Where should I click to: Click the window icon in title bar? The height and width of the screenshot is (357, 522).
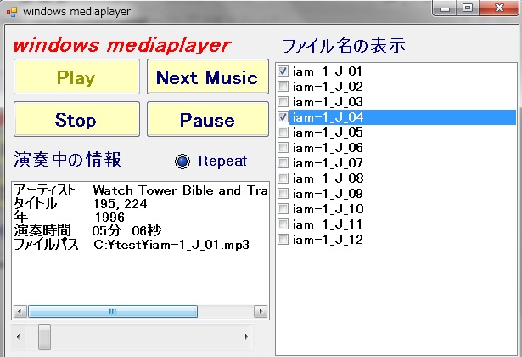[12, 12]
